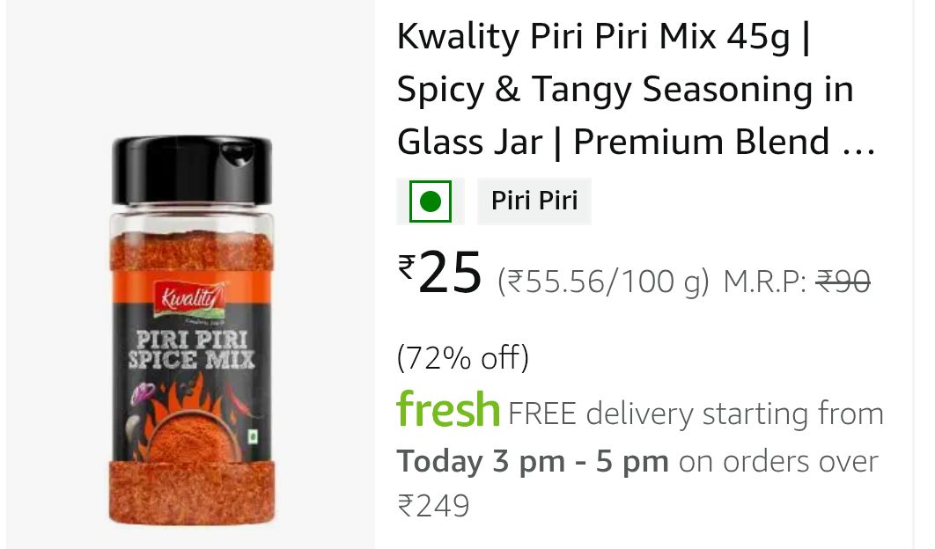Click the ₹55.56/100 g unit price
Screen dimensions: 935x549
coord(603,282)
